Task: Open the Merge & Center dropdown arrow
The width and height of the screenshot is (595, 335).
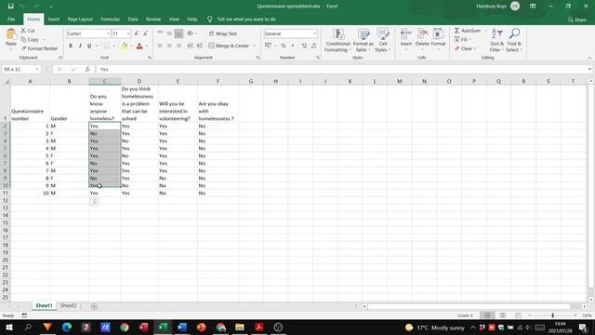Action: (254, 46)
